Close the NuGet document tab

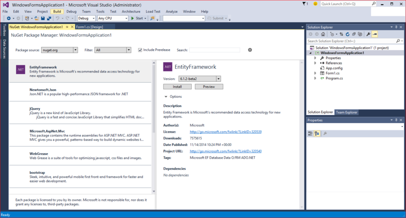(72, 27)
